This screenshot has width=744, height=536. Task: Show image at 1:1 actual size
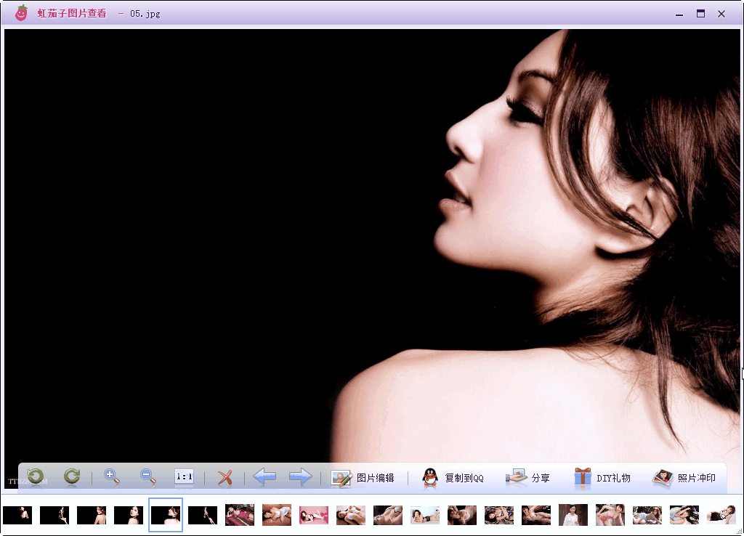pos(184,476)
